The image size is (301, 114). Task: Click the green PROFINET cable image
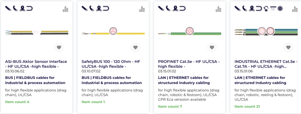pyautogui.click(x=189, y=31)
